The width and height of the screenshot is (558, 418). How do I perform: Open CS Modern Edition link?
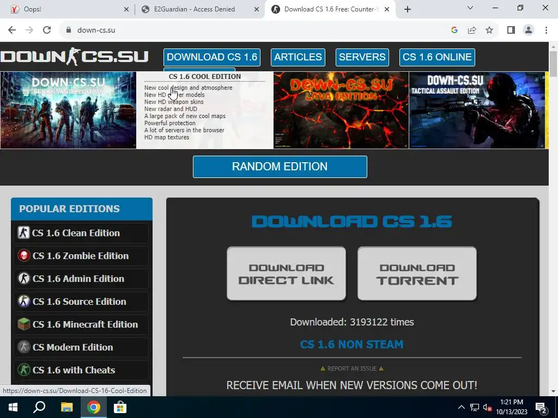point(82,347)
